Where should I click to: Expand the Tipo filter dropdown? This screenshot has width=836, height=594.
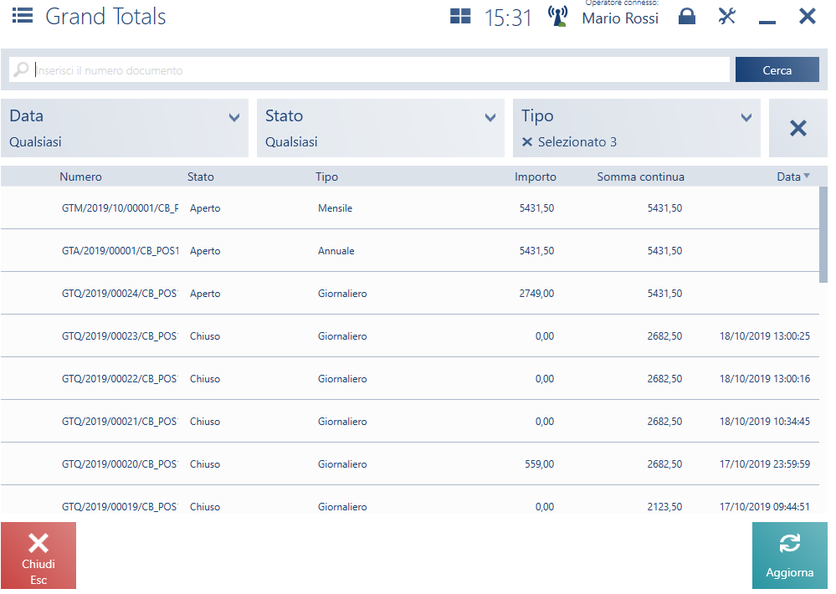(x=746, y=118)
